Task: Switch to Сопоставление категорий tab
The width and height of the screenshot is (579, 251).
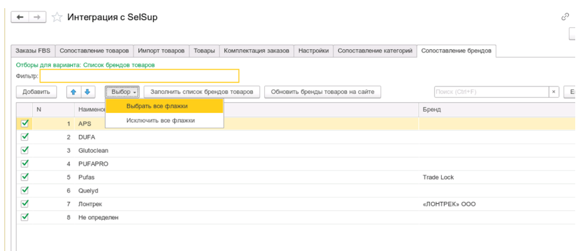Action: [375, 51]
